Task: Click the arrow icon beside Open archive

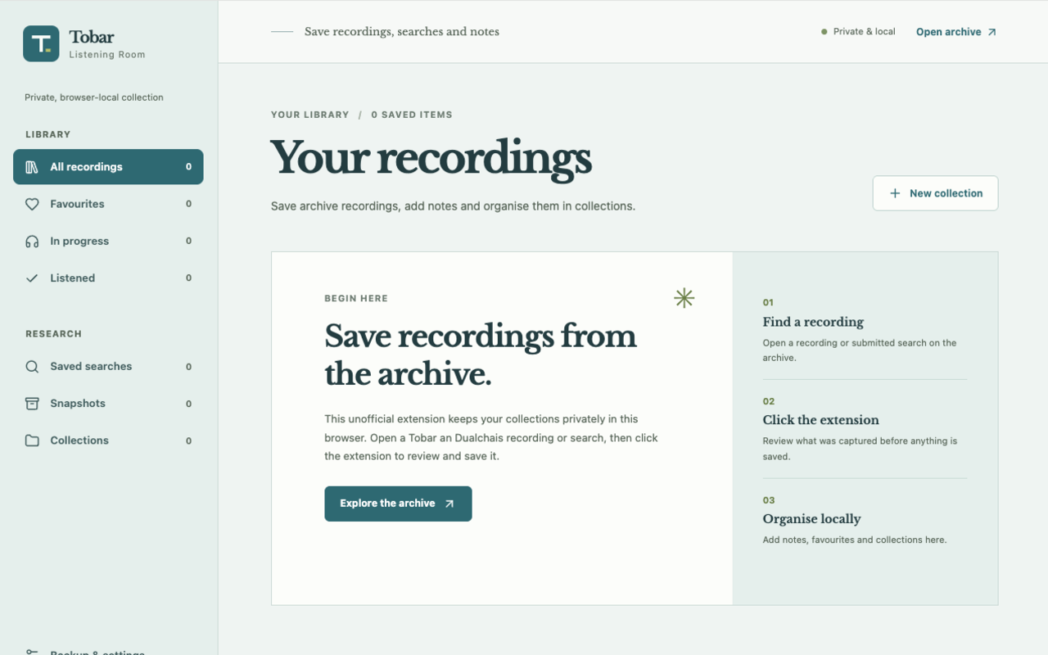Action: pyautogui.click(x=992, y=32)
